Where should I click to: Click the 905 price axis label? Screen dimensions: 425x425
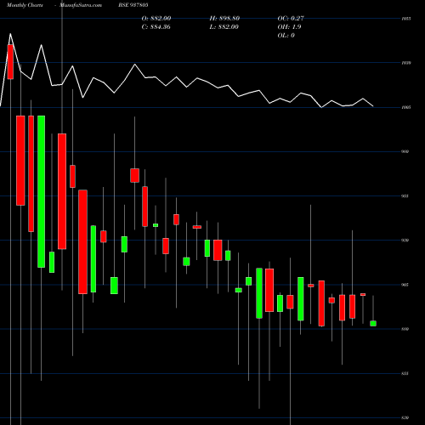405,285
